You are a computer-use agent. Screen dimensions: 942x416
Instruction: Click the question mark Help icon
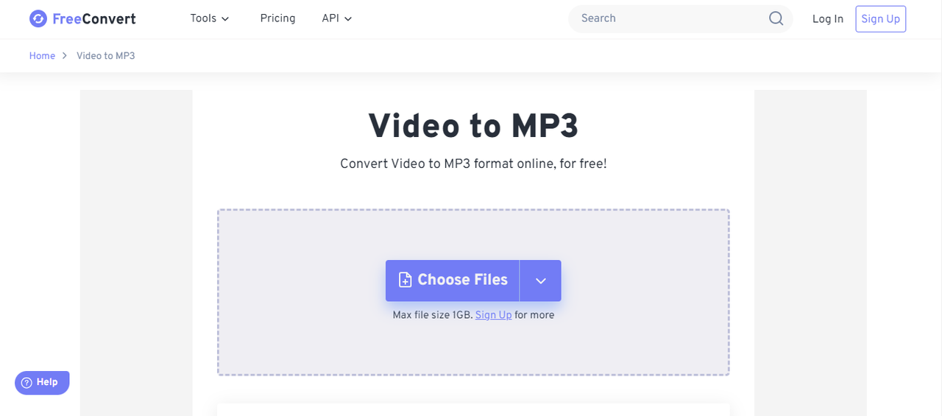26,383
